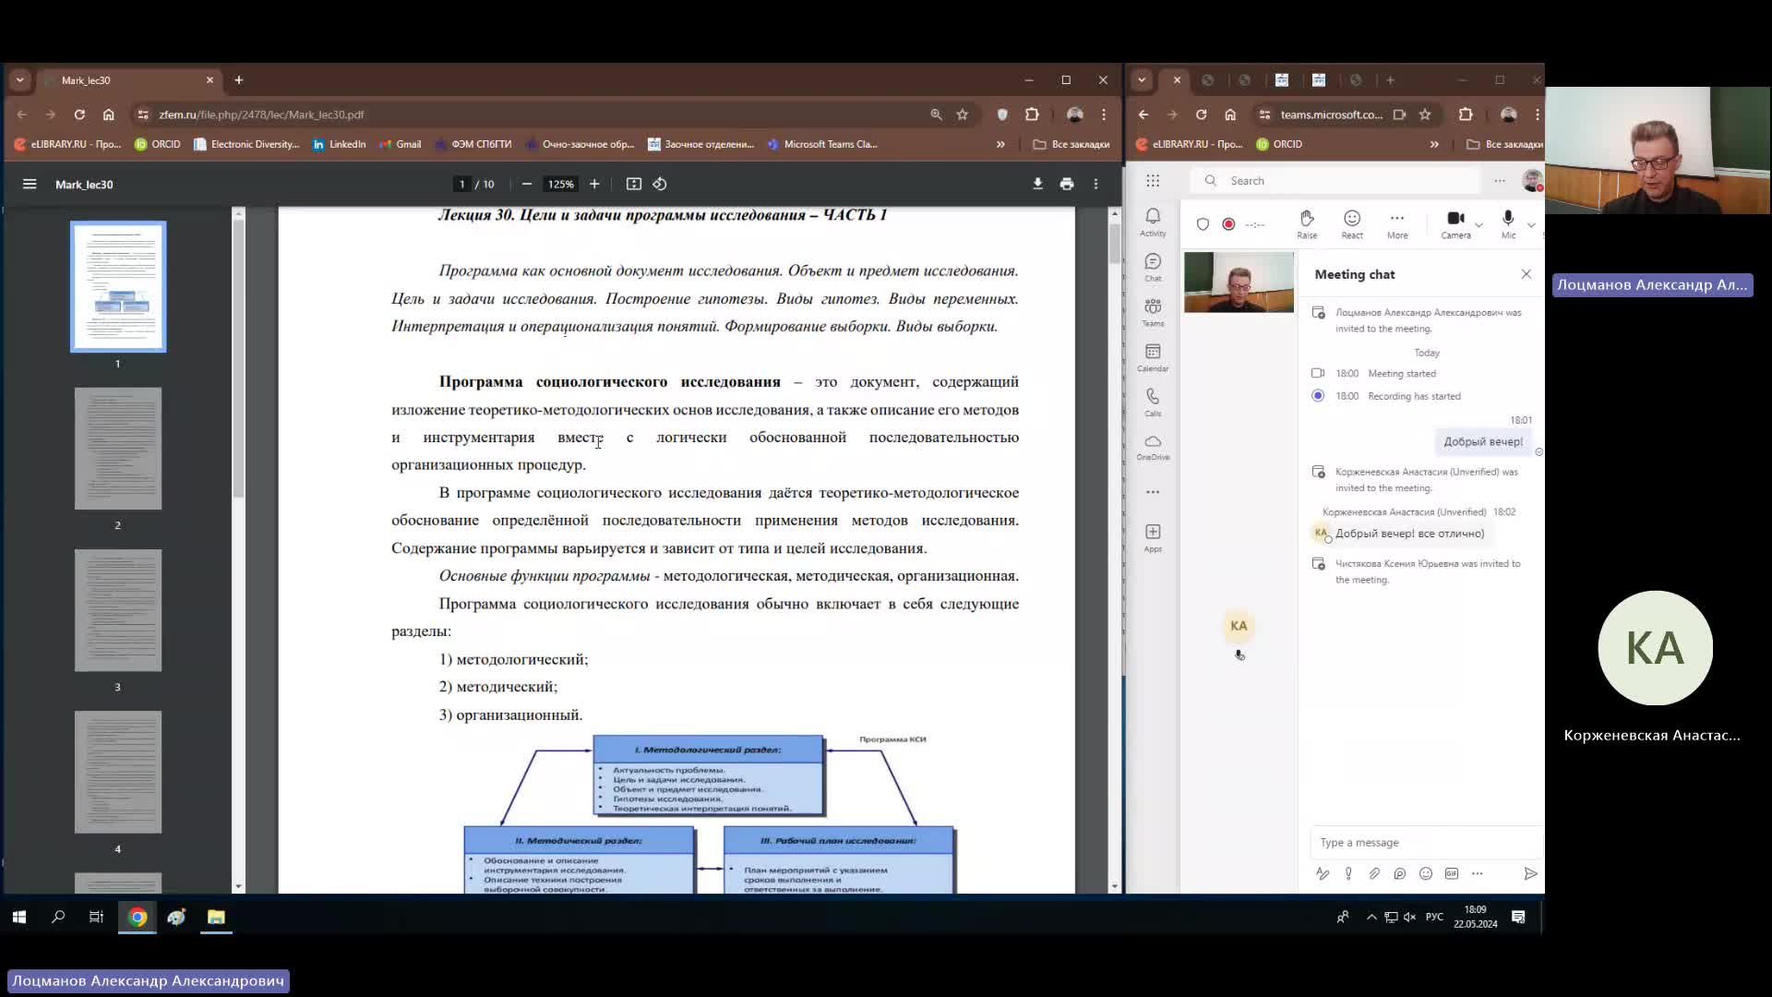Open Gmail bookmark
The width and height of the screenshot is (1772, 997).
tap(399, 144)
